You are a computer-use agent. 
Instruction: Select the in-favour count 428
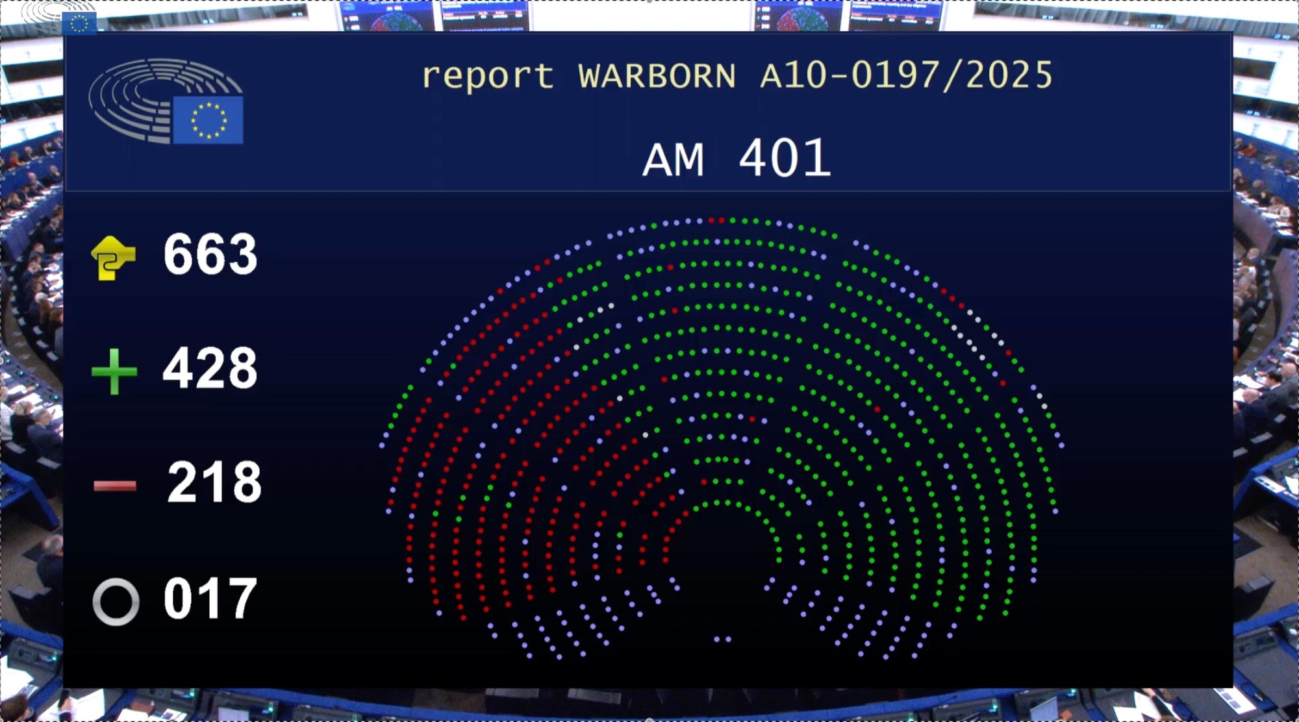[x=210, y=368]
